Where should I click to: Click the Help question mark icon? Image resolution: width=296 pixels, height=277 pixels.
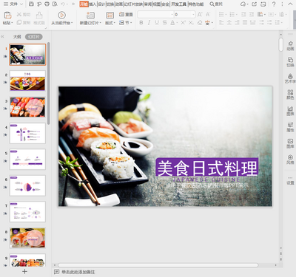pos(274,4)
